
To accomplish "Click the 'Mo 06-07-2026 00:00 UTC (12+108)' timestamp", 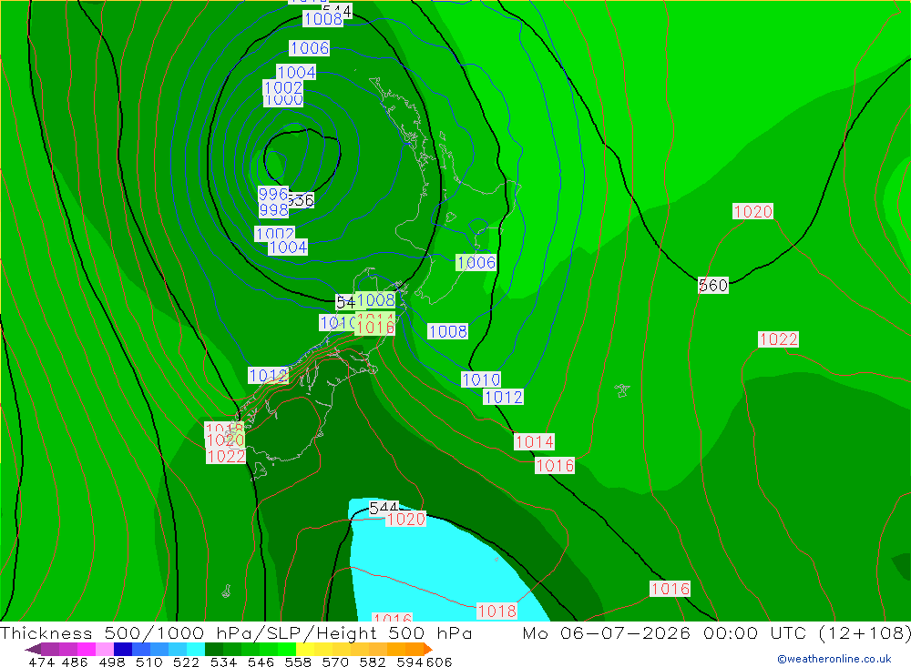I will click(716, 632).
